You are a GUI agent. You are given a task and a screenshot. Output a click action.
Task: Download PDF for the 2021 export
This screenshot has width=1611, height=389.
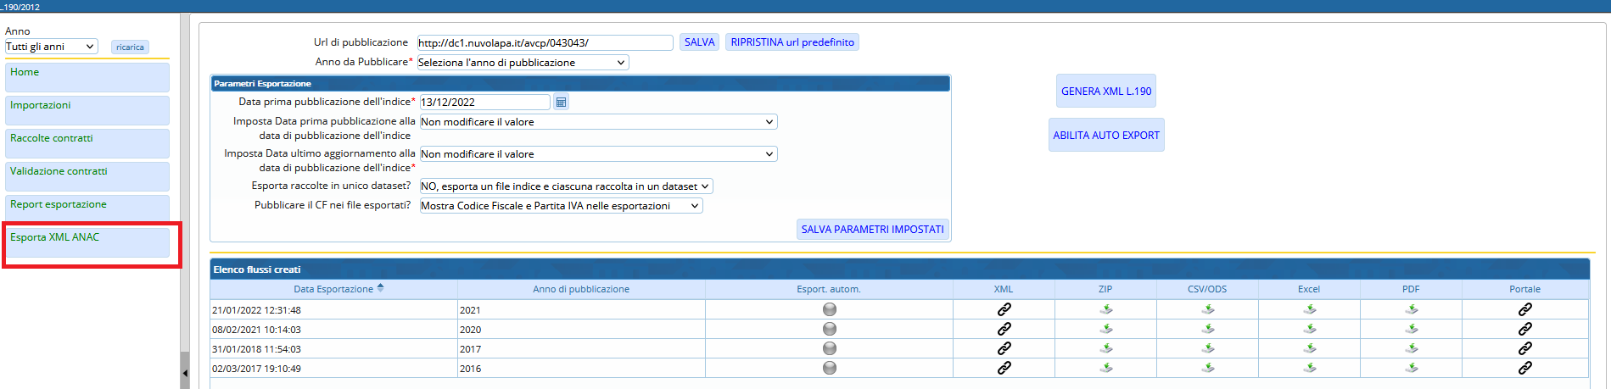[1411, 309]
